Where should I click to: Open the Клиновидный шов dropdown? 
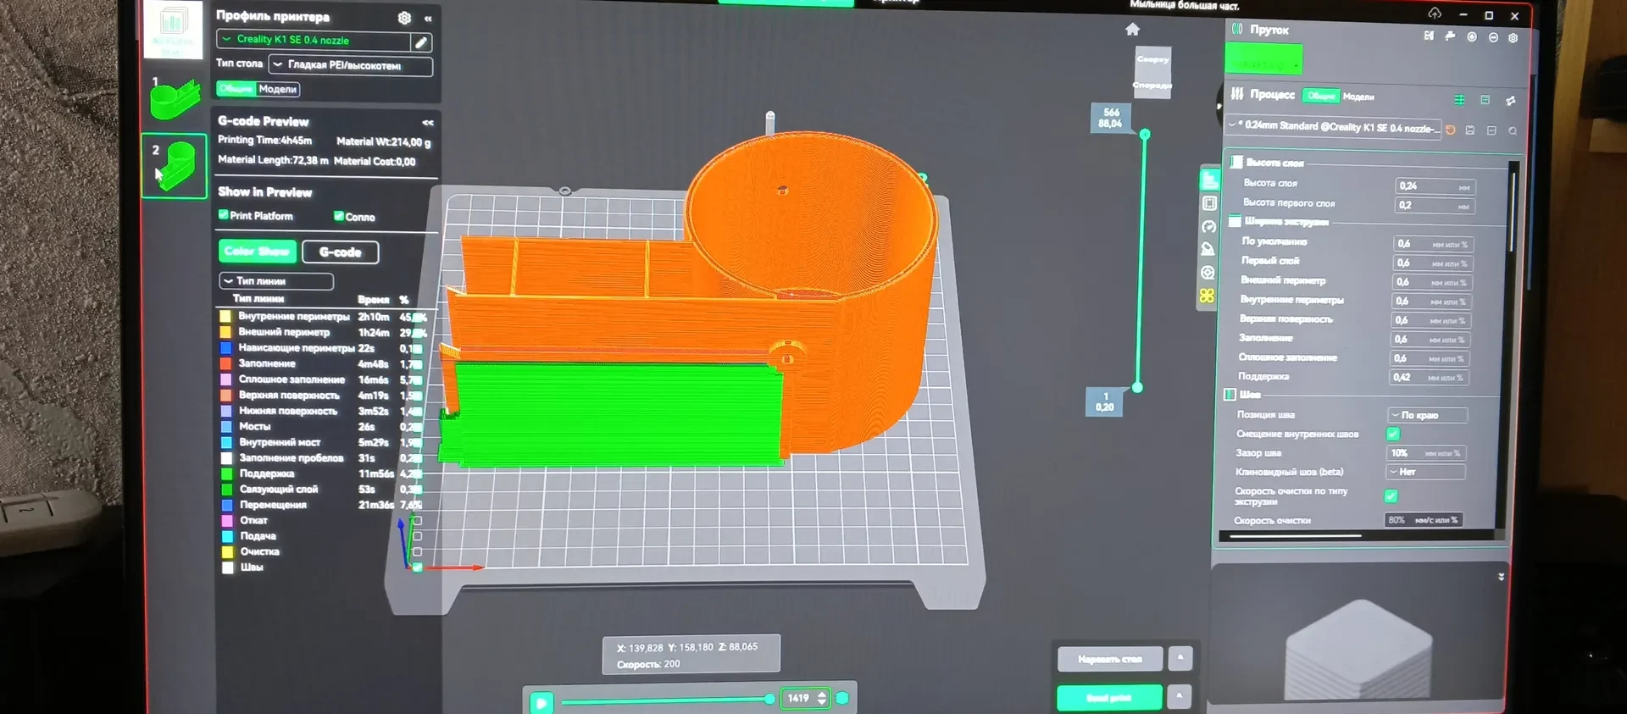1425,472
